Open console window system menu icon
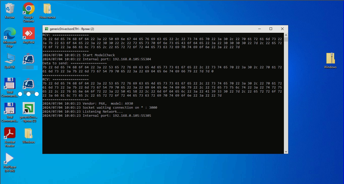Viewport: 344px width, 184px height. click(47, 29)
